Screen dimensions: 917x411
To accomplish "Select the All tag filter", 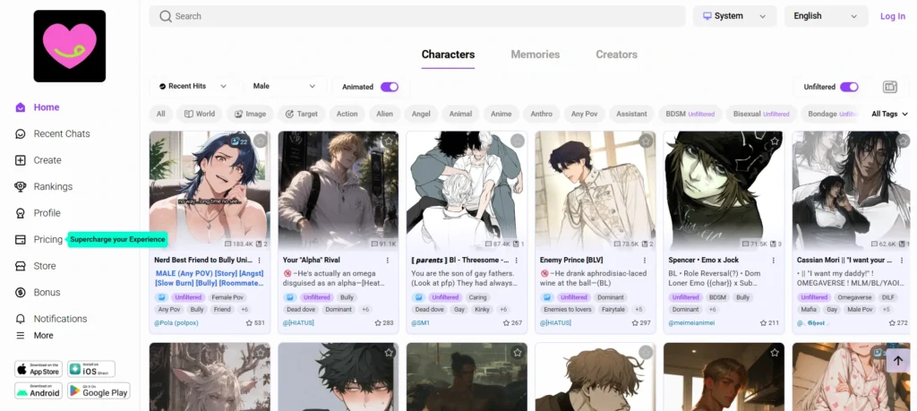I will pos(161,114).
